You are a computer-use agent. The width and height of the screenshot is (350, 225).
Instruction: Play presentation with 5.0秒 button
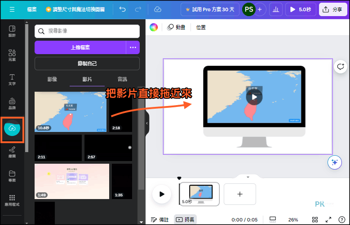point(301,9)
